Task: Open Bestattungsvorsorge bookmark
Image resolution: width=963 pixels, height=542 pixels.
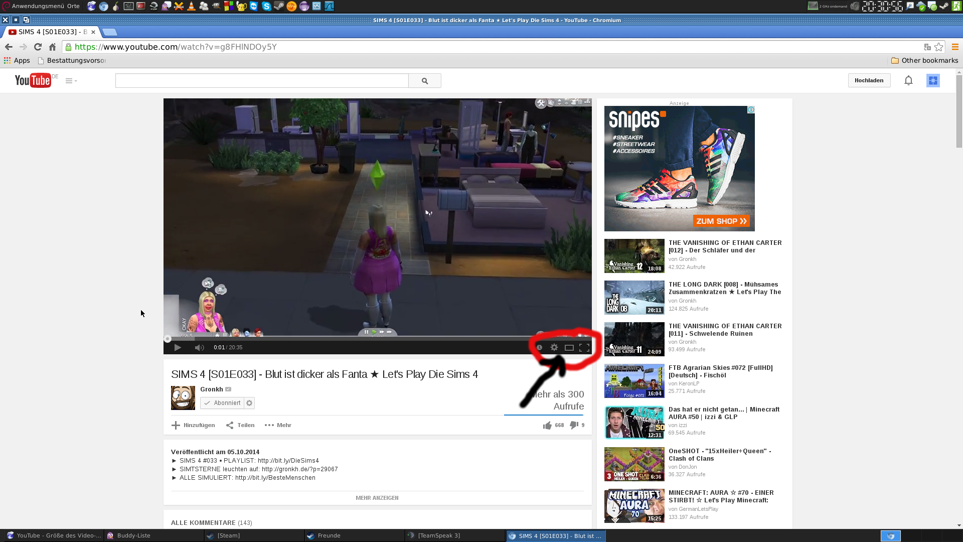Action: click(72, 60)
